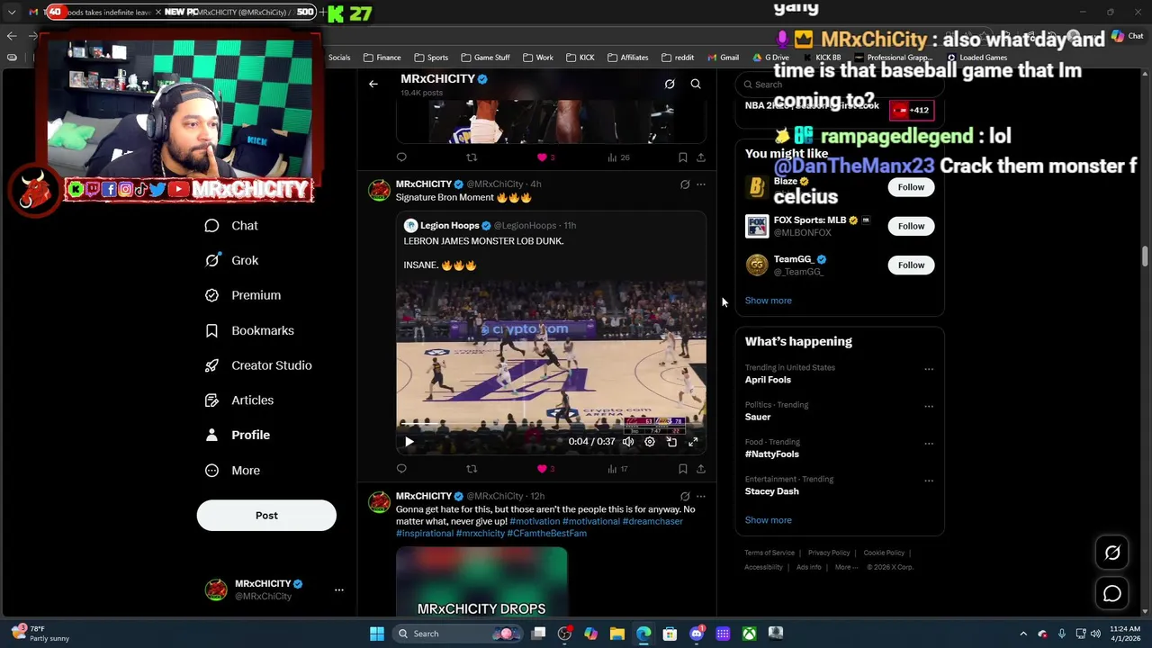1152x648 pixels.
Task: Reply to Signature Bron Moment post
Action: coord(401,469)
